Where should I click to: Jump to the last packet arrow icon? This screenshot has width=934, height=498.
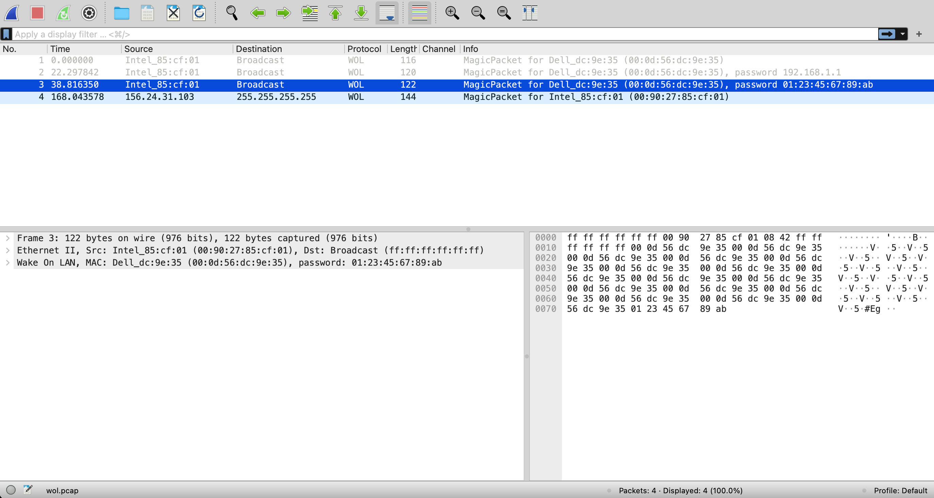pyautogui.click(x=361, y=13)
